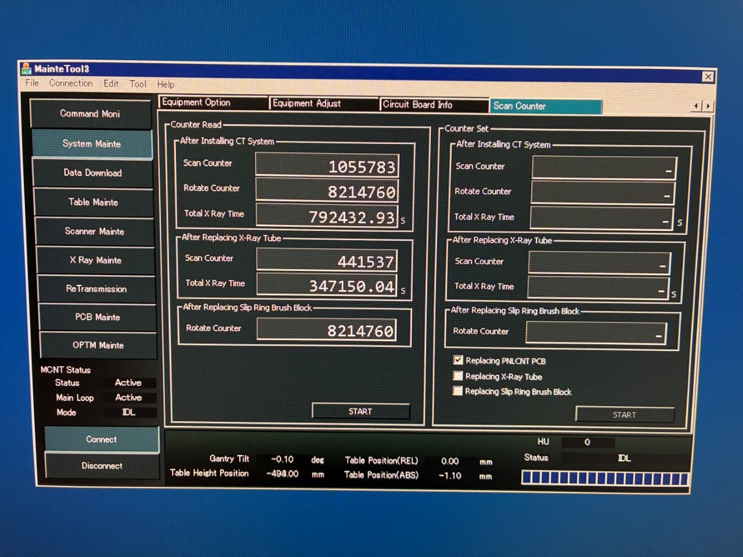Image resolution: width=743 pixels, height=557 pixels.
Task: Click Counter Set install Scan Counter field
Action: (604, 168)
